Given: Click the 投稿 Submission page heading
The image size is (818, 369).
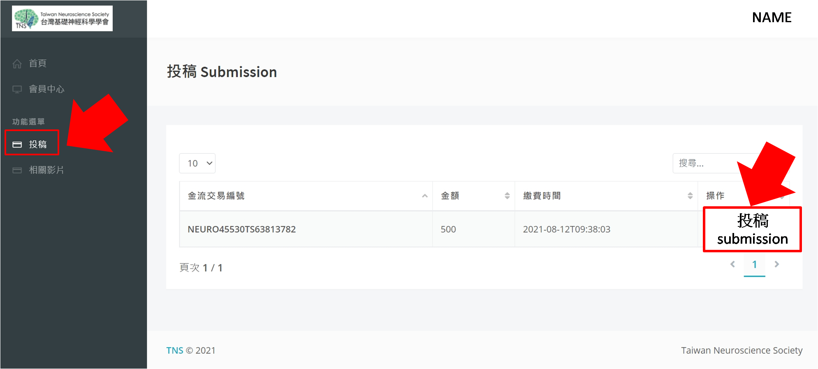Looking at the screenshot, I should point(222,72).
